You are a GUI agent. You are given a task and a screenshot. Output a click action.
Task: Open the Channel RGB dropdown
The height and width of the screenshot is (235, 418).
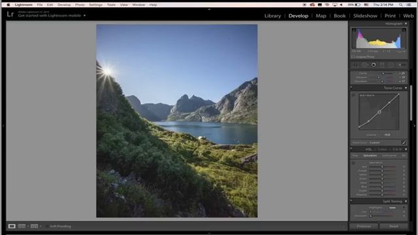click(x=387, y=135)
